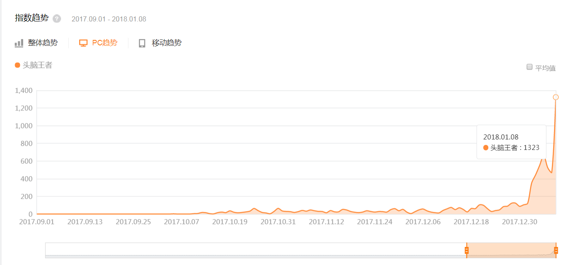Click the 2017.12.18 x-axis date label
This screenshot has width=570, height=265.
point(471,221)
